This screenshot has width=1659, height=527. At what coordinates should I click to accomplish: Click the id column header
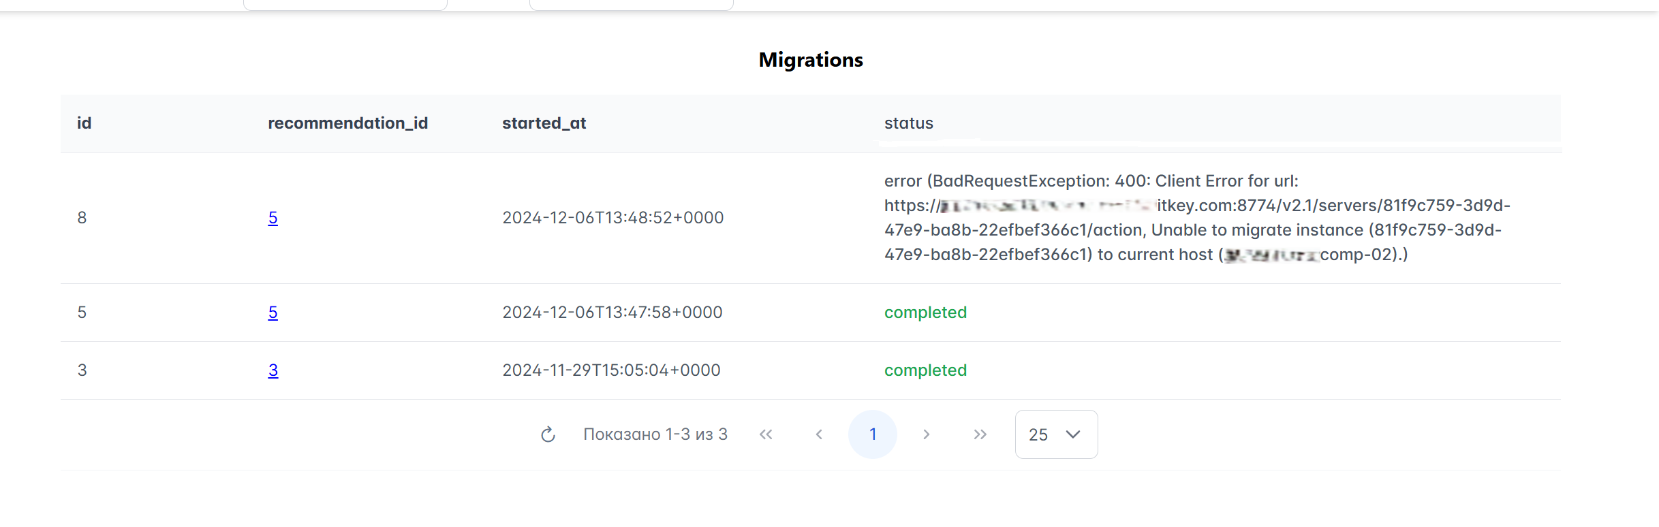[x=84, y=123]
